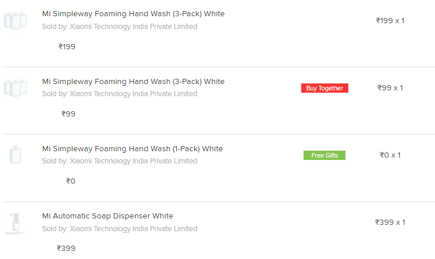435x259 pixels.
Task: Click the ₹99 price under second item
Action: pos(68,114)
